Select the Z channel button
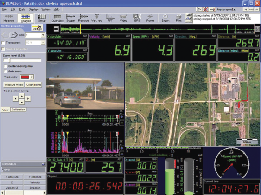 point(12,182)
